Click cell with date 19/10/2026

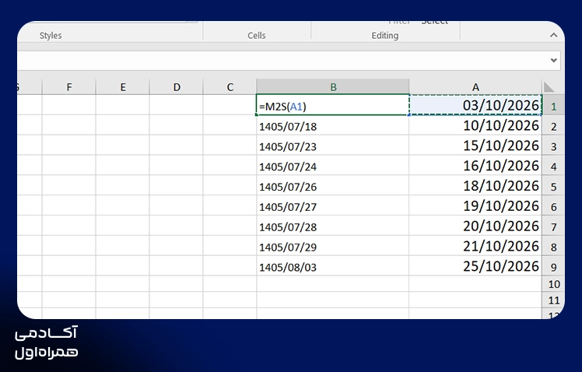[x=475, y=206]
